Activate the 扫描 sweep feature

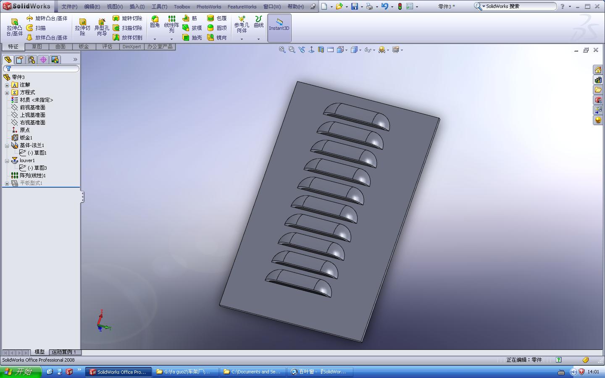(x=36, y=28)
